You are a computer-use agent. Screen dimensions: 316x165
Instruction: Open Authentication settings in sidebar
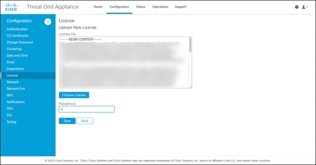(x=17, y=29)
